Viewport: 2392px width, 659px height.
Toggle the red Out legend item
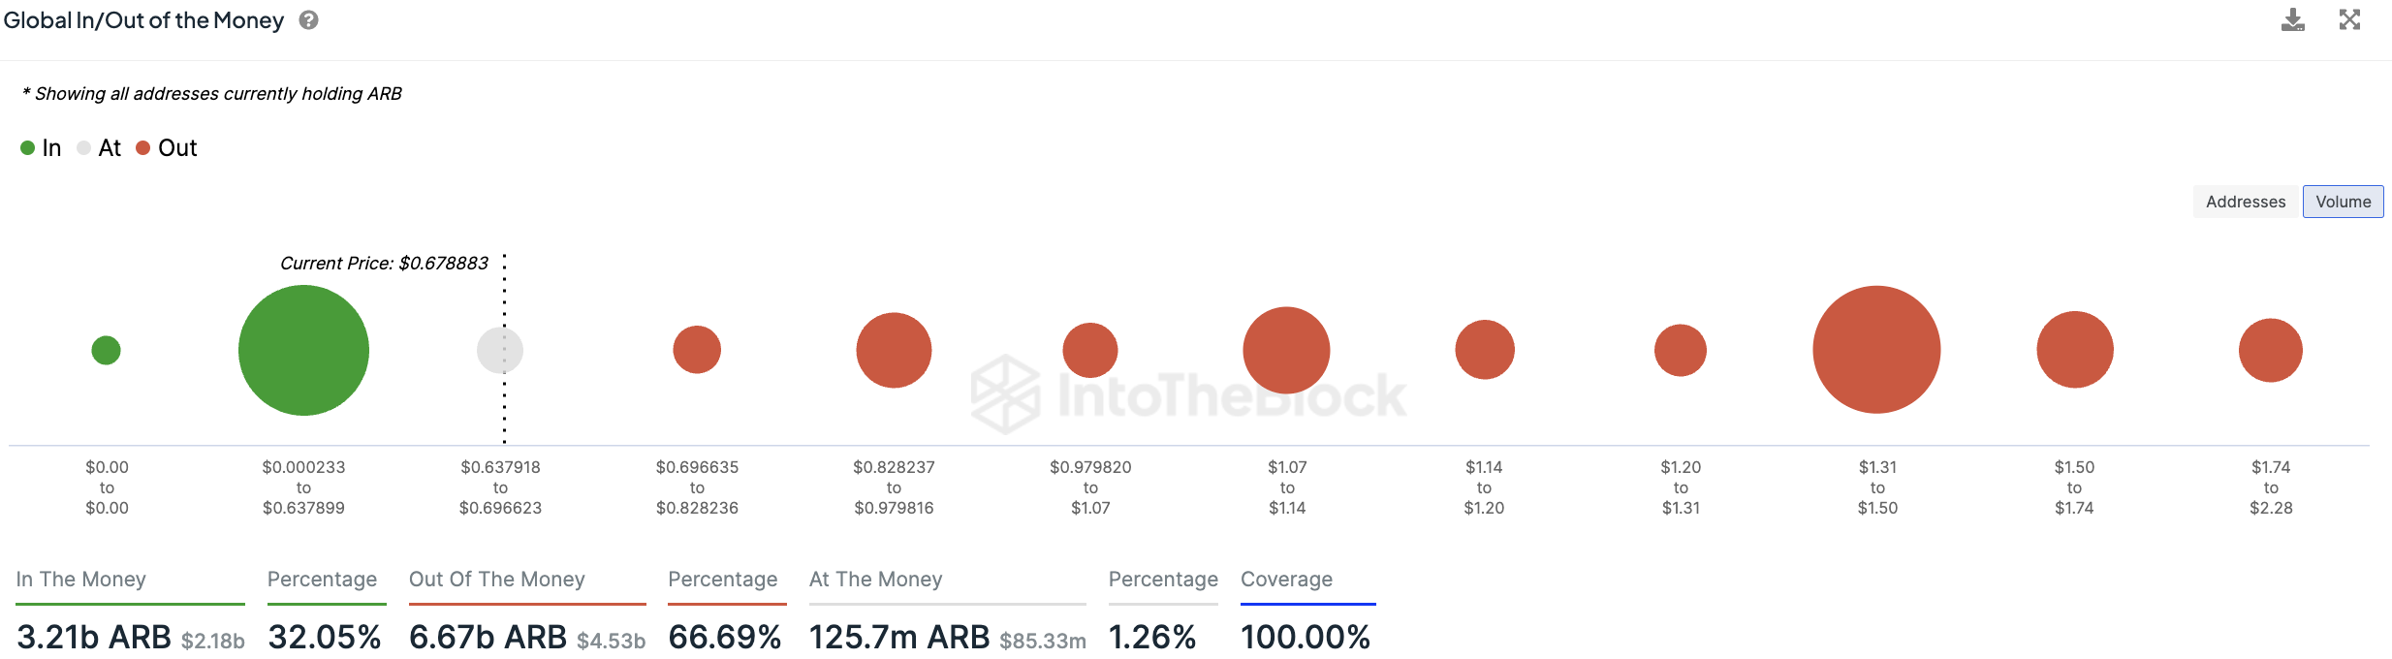point(167,148)
